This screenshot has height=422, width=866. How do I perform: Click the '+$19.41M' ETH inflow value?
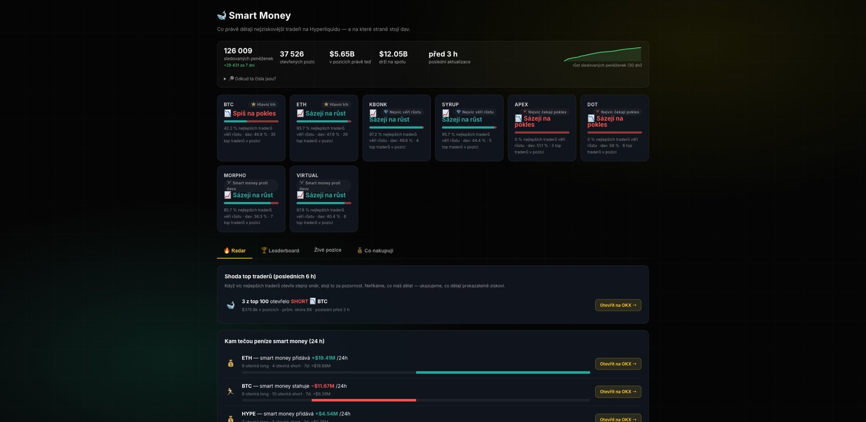point(323,358)
